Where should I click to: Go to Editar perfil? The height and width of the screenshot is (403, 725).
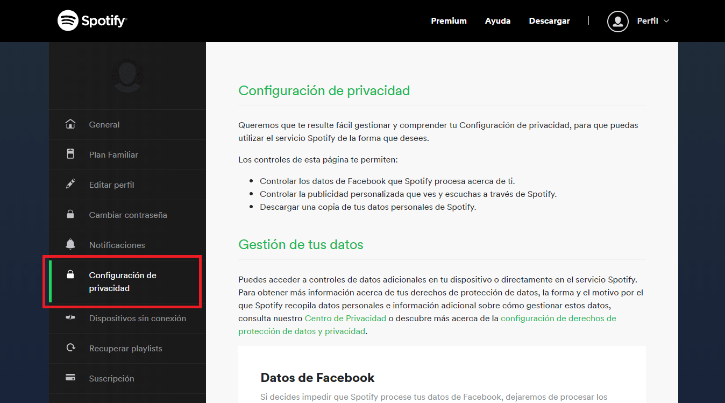coord(111,185)
